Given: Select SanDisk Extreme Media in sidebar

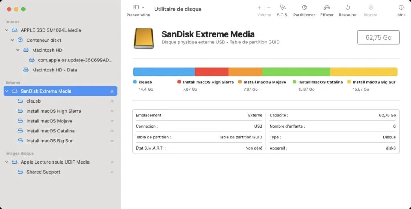Looking at the screenshot, I should click(x=60, y=91).
